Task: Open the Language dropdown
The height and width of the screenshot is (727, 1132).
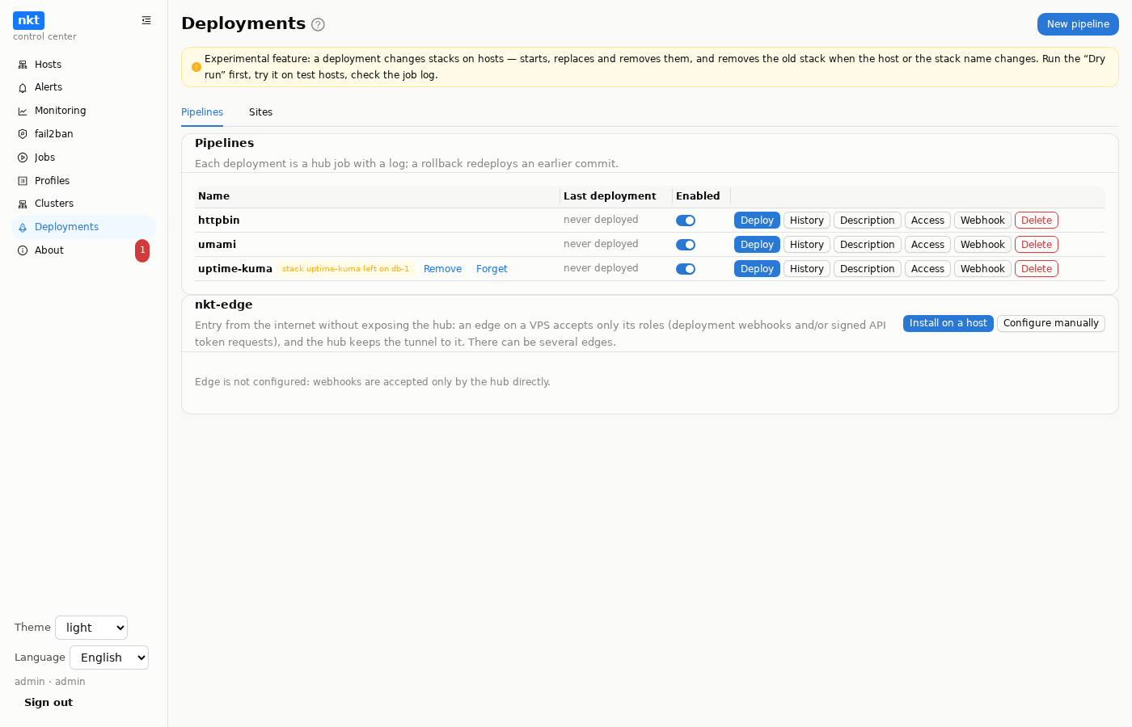Action: (109, 658)
